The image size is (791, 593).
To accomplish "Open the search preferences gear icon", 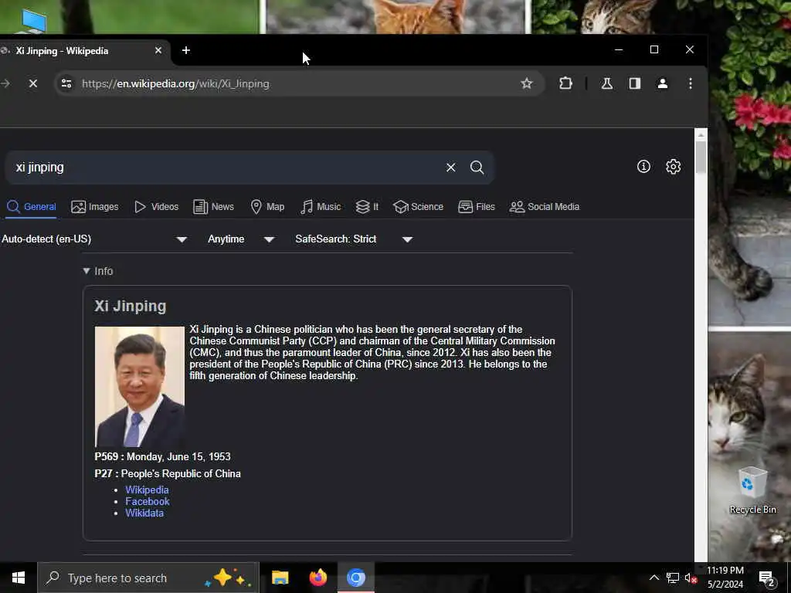I will (x=673, y=167).
